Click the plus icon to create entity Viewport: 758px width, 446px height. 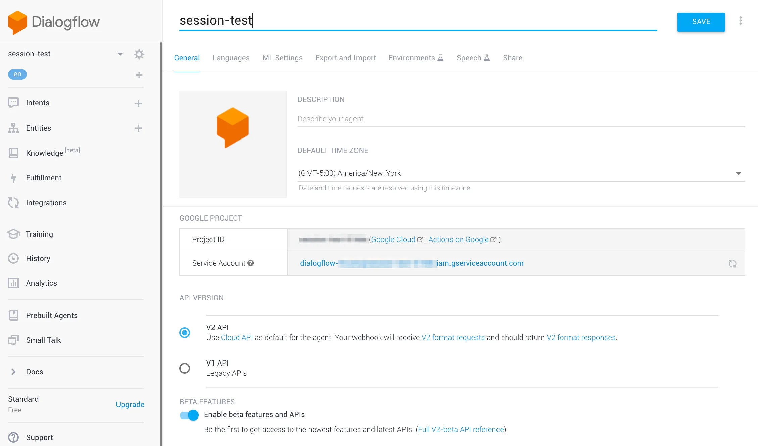point(139,128)
